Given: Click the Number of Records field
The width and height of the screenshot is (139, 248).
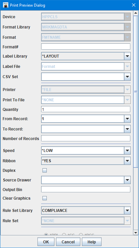Looking at the screenshot, I should 86,138.
